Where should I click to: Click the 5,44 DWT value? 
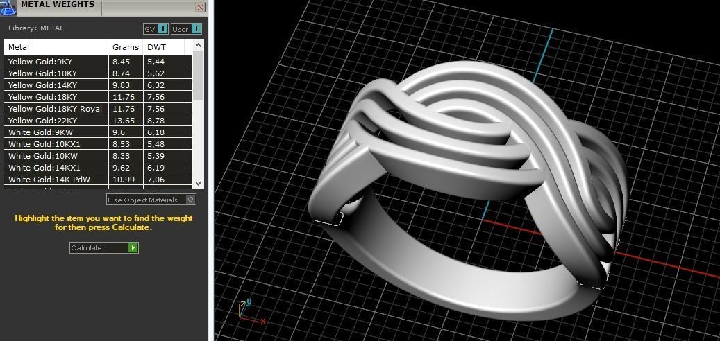click(x=156, y=62)
